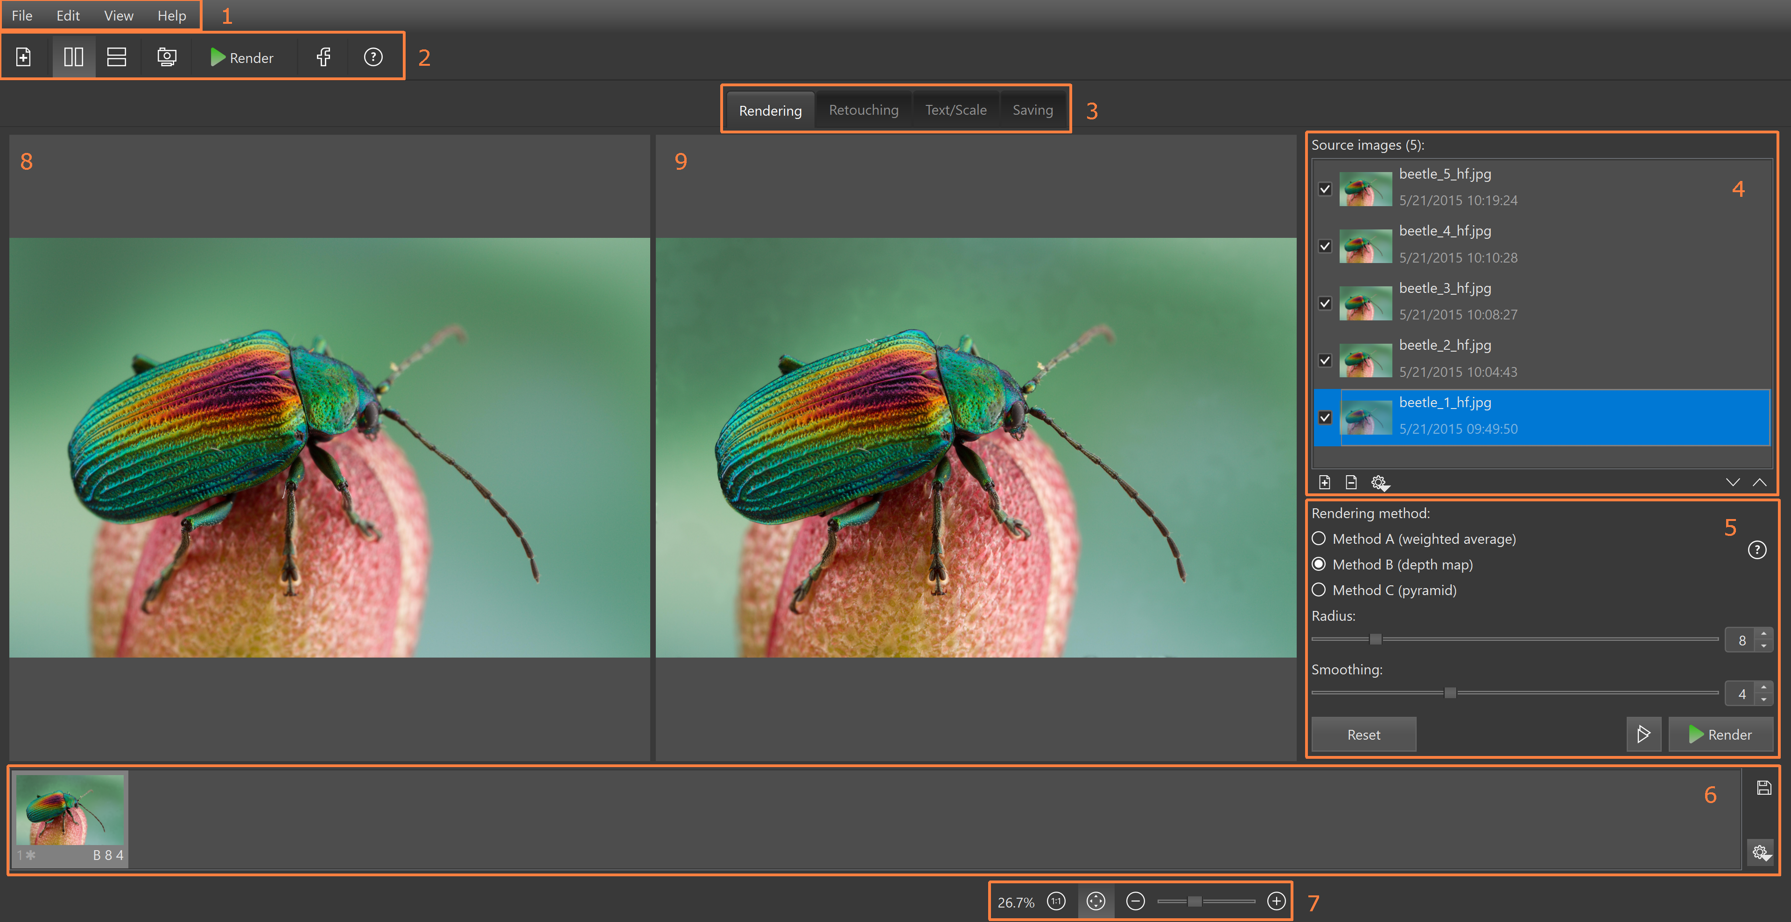
Task: Click the add files icon in top toolbar
Action: click(24, 57)
